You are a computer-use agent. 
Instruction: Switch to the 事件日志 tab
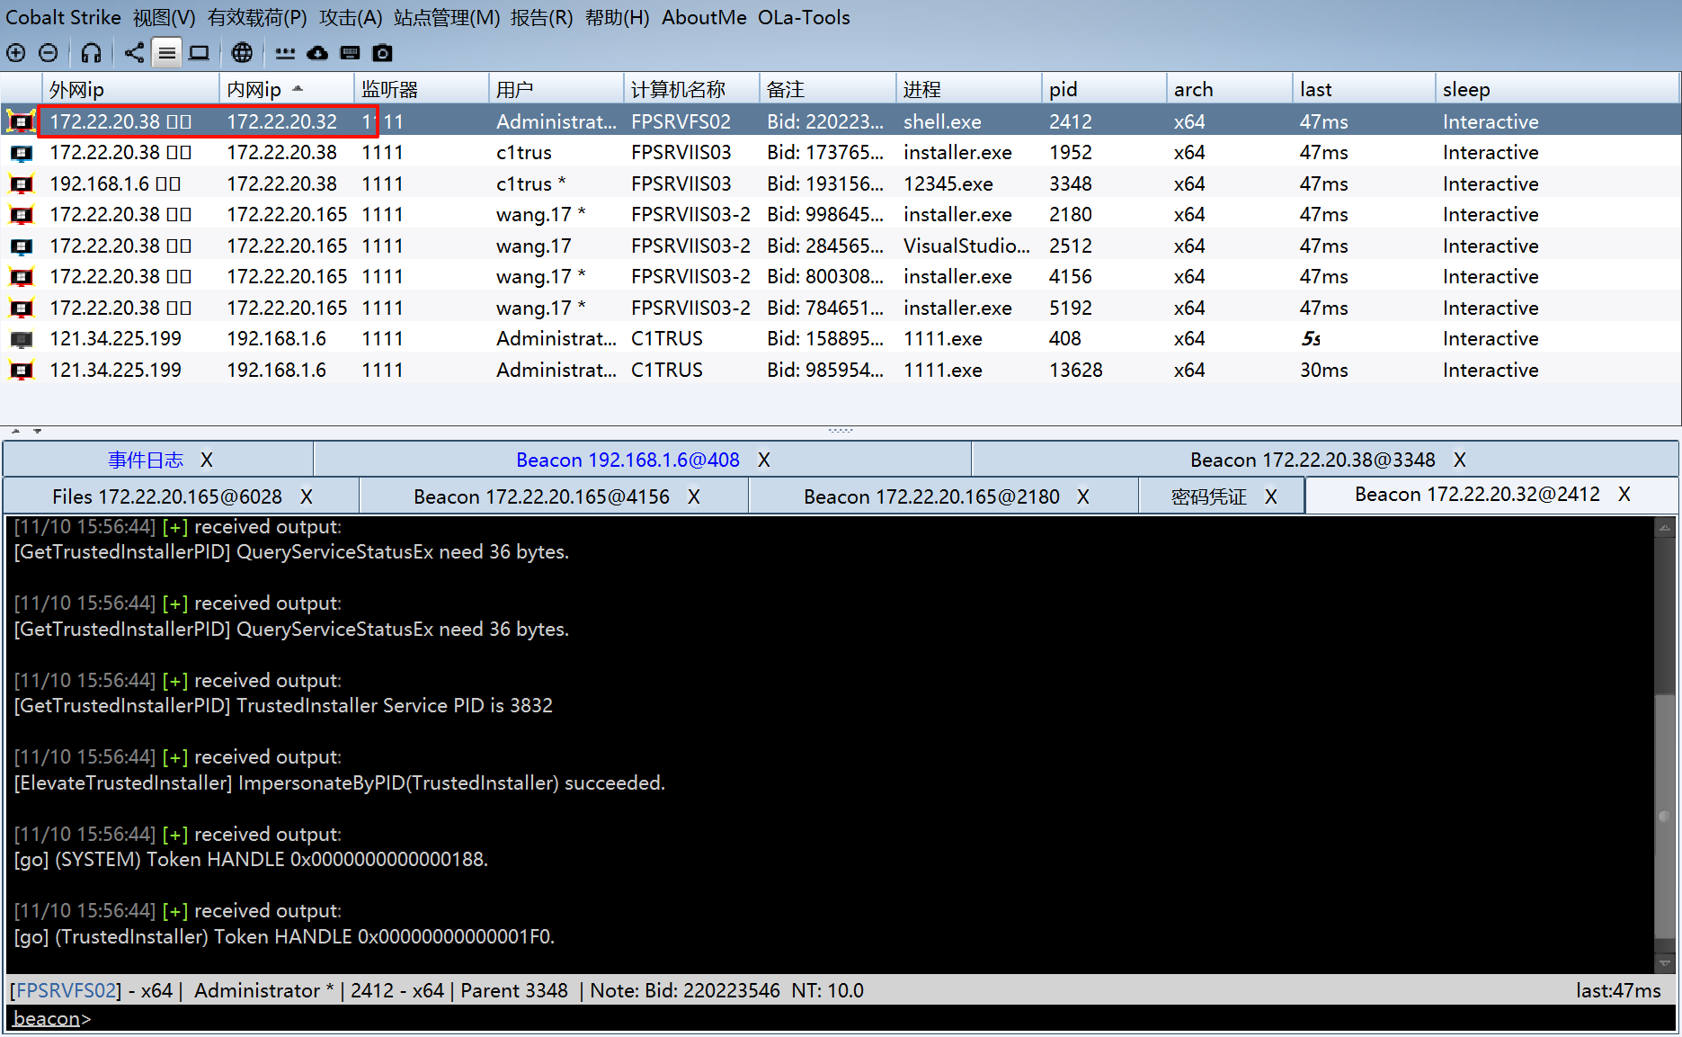(x=146, y=460)
